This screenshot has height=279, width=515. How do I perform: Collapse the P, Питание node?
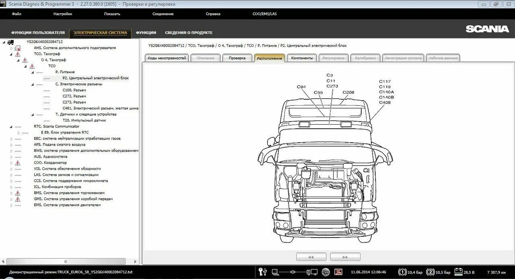click(33, 72)
